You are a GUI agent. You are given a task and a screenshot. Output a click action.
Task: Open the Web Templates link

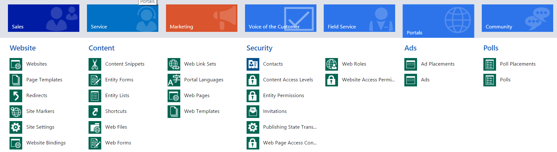[x=202, y=111]
